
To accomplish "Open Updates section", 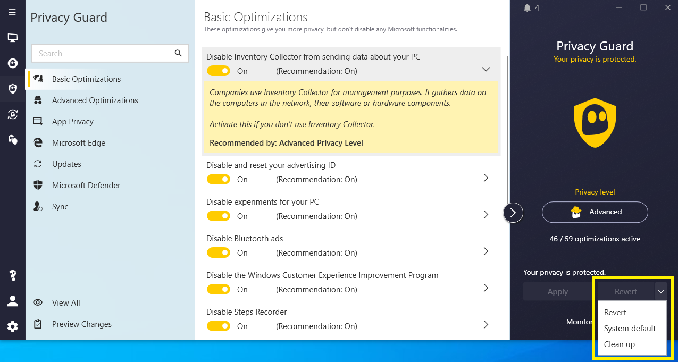I will pyautogui.click(x=110, y=164).
